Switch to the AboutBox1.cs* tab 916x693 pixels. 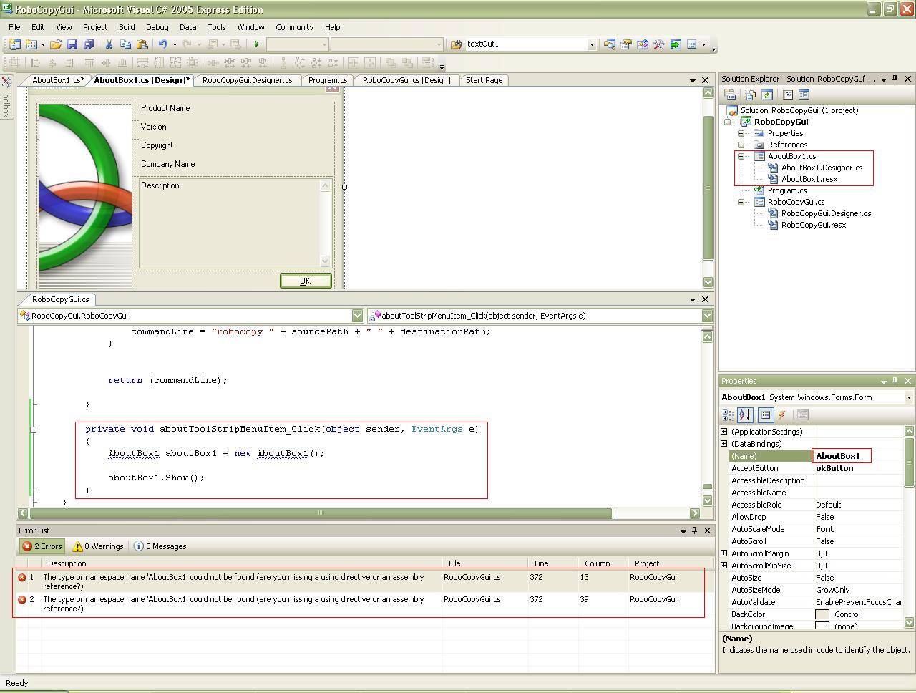coord(58,80)
